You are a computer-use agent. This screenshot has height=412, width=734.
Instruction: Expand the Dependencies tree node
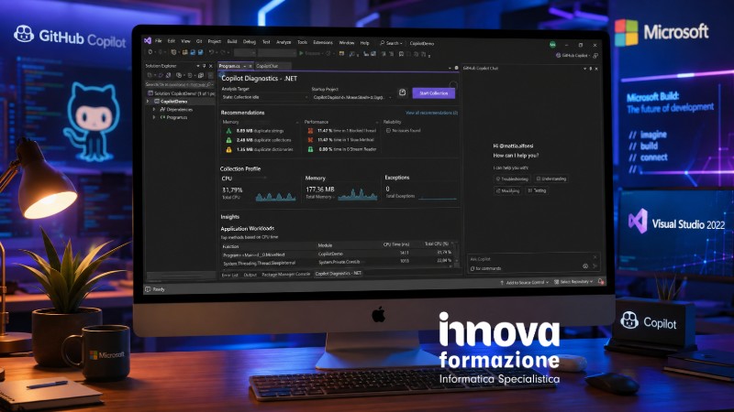154,109
